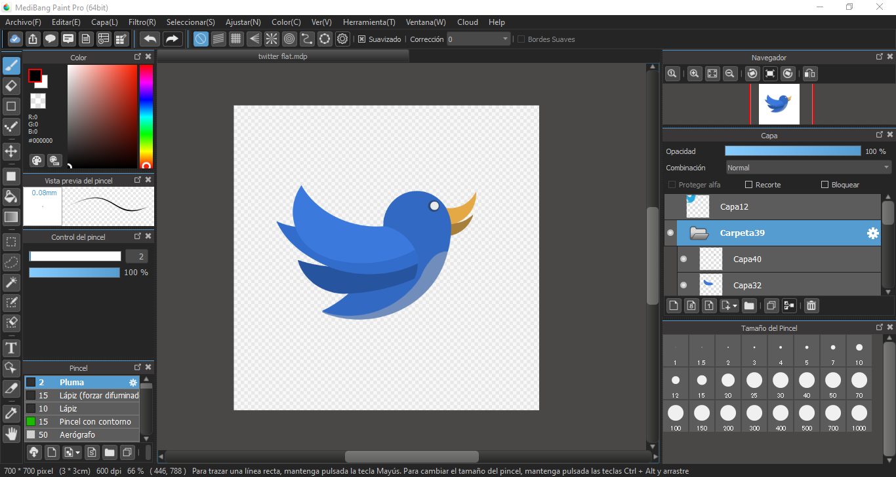Zoom in on the Navigator
The width and height of the screenshot is (896, 477).
(694, 74)
